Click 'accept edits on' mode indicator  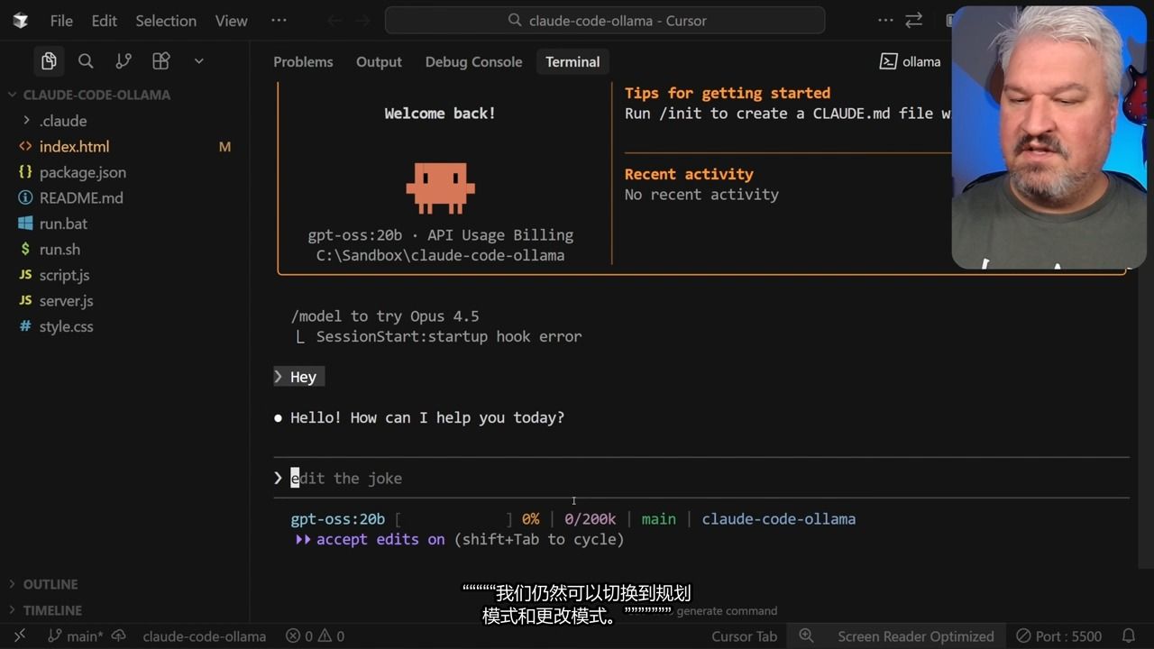(380, 539)
